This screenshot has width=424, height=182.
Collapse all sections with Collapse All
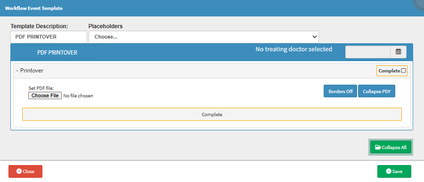[391, 148]
